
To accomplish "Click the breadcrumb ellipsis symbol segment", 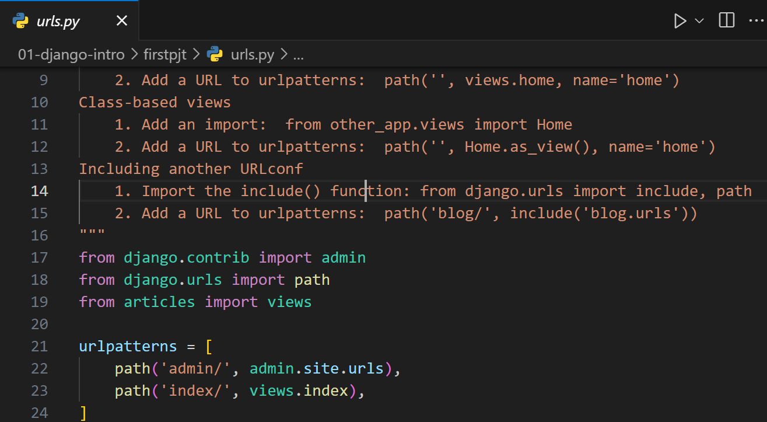I will tap(298, 55).
